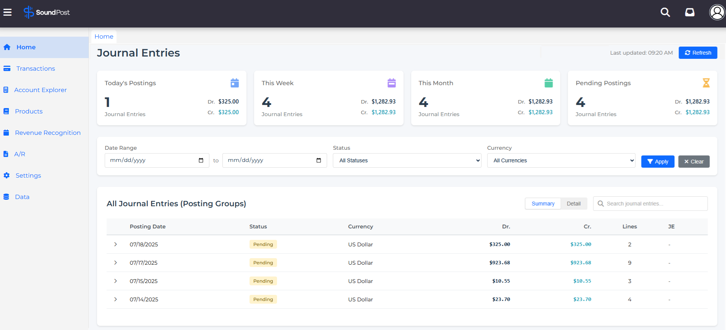
Task: Click the SoundPost logo
Action: 47,12
